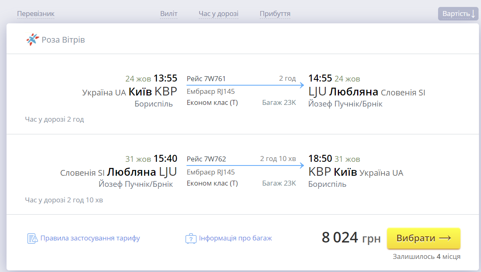Click flight number Рейс 7W762

[206, 159]
